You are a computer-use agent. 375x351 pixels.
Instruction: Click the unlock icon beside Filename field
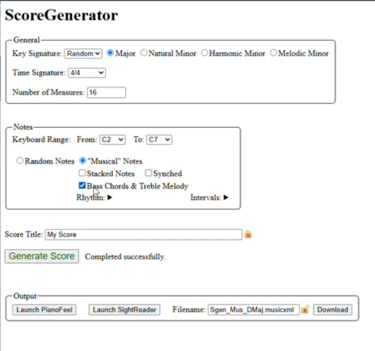pos(305,309)
